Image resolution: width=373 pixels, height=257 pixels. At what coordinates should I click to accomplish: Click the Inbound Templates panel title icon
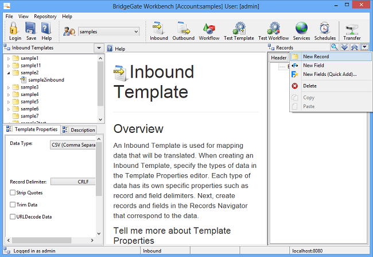pyautogui.click(x=6, y=47)
